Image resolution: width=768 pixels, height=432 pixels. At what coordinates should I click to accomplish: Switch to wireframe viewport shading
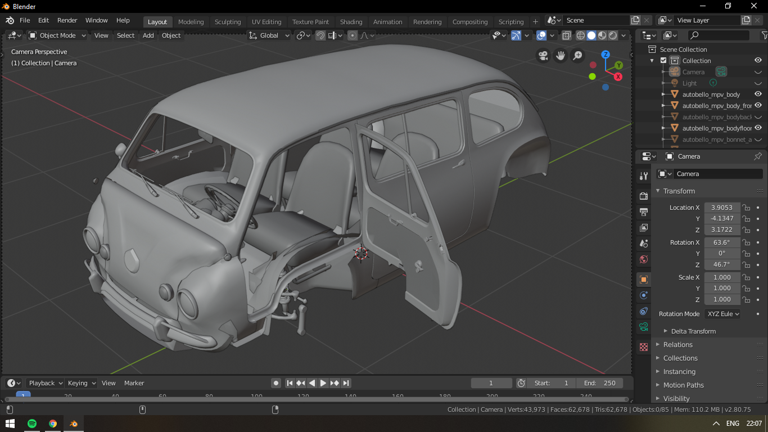click(581, 35)
